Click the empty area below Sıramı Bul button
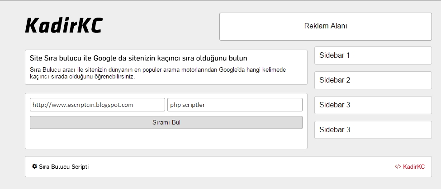Screen dimensions: 441x189 pyautogui.click(x=166, y=138)
